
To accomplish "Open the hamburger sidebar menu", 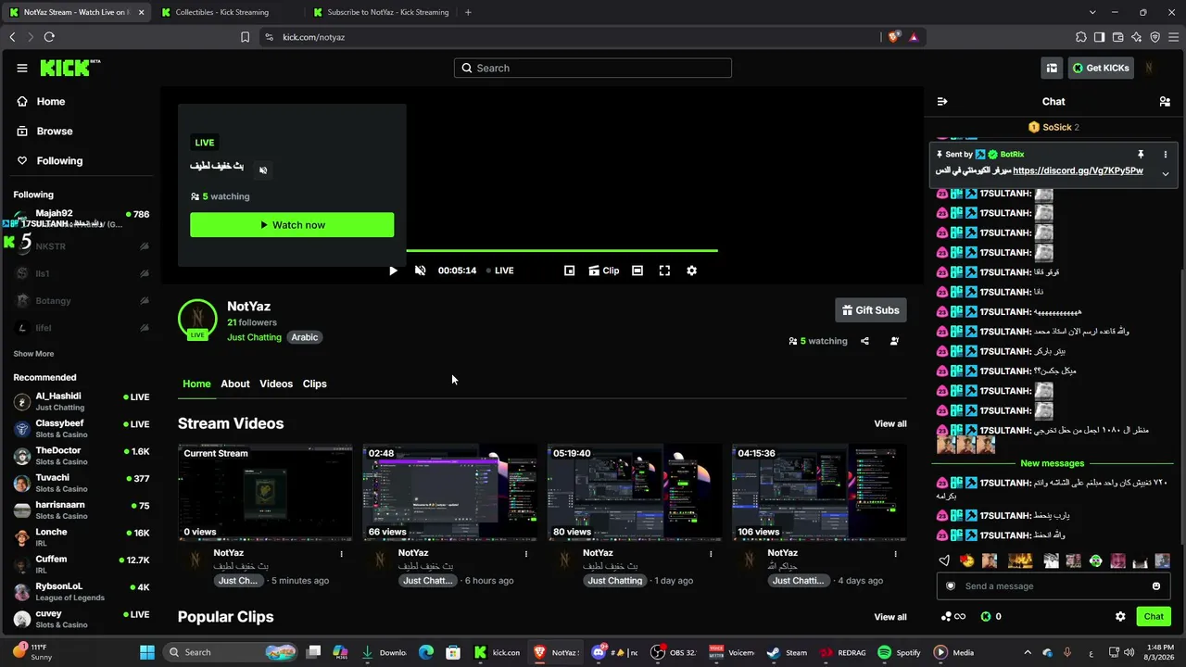I will (22, 68).
